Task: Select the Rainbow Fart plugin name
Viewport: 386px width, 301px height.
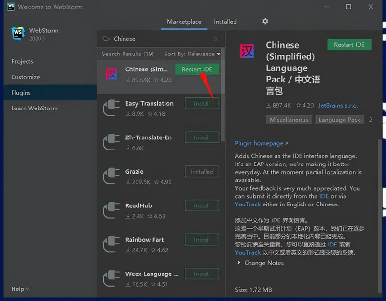Action: pos(144,240)
